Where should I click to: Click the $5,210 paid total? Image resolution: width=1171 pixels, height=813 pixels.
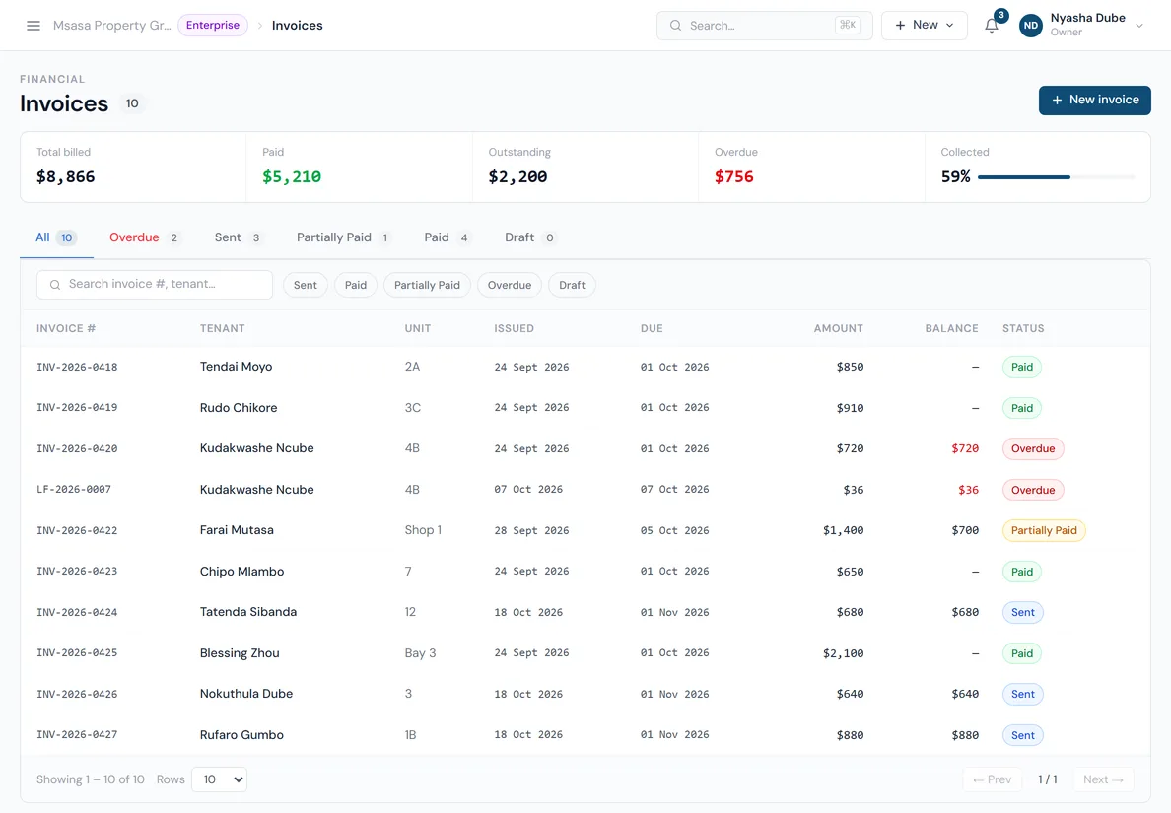pos(291,177)
